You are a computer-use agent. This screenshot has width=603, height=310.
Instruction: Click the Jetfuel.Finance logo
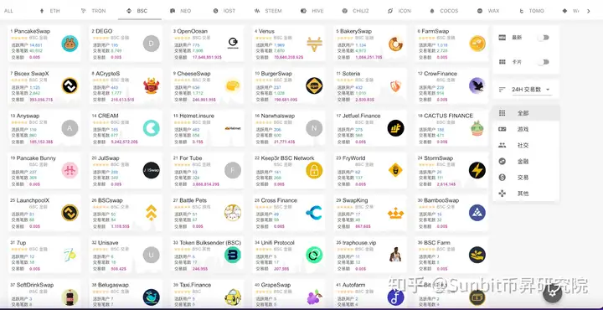[x=395, y=128]
